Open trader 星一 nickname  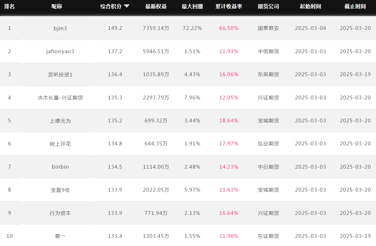click(60, 236)
